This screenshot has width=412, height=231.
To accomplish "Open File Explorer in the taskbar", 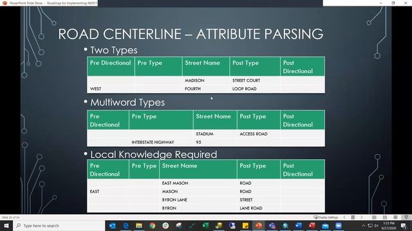I will click(139, 225).
